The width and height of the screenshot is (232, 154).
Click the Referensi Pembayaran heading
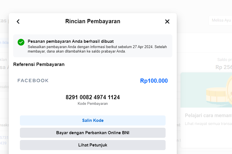pos(39,64)
